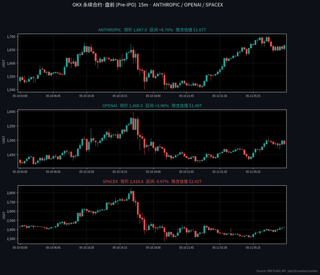320x275 pixels.
Task: Click the 1,500 y-axis label in OPENAI chart
Action: (x=11, y=140)
